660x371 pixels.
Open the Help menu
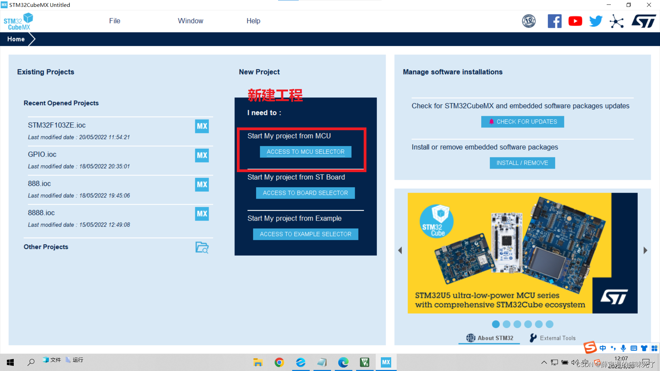click(x=253, y=21)
